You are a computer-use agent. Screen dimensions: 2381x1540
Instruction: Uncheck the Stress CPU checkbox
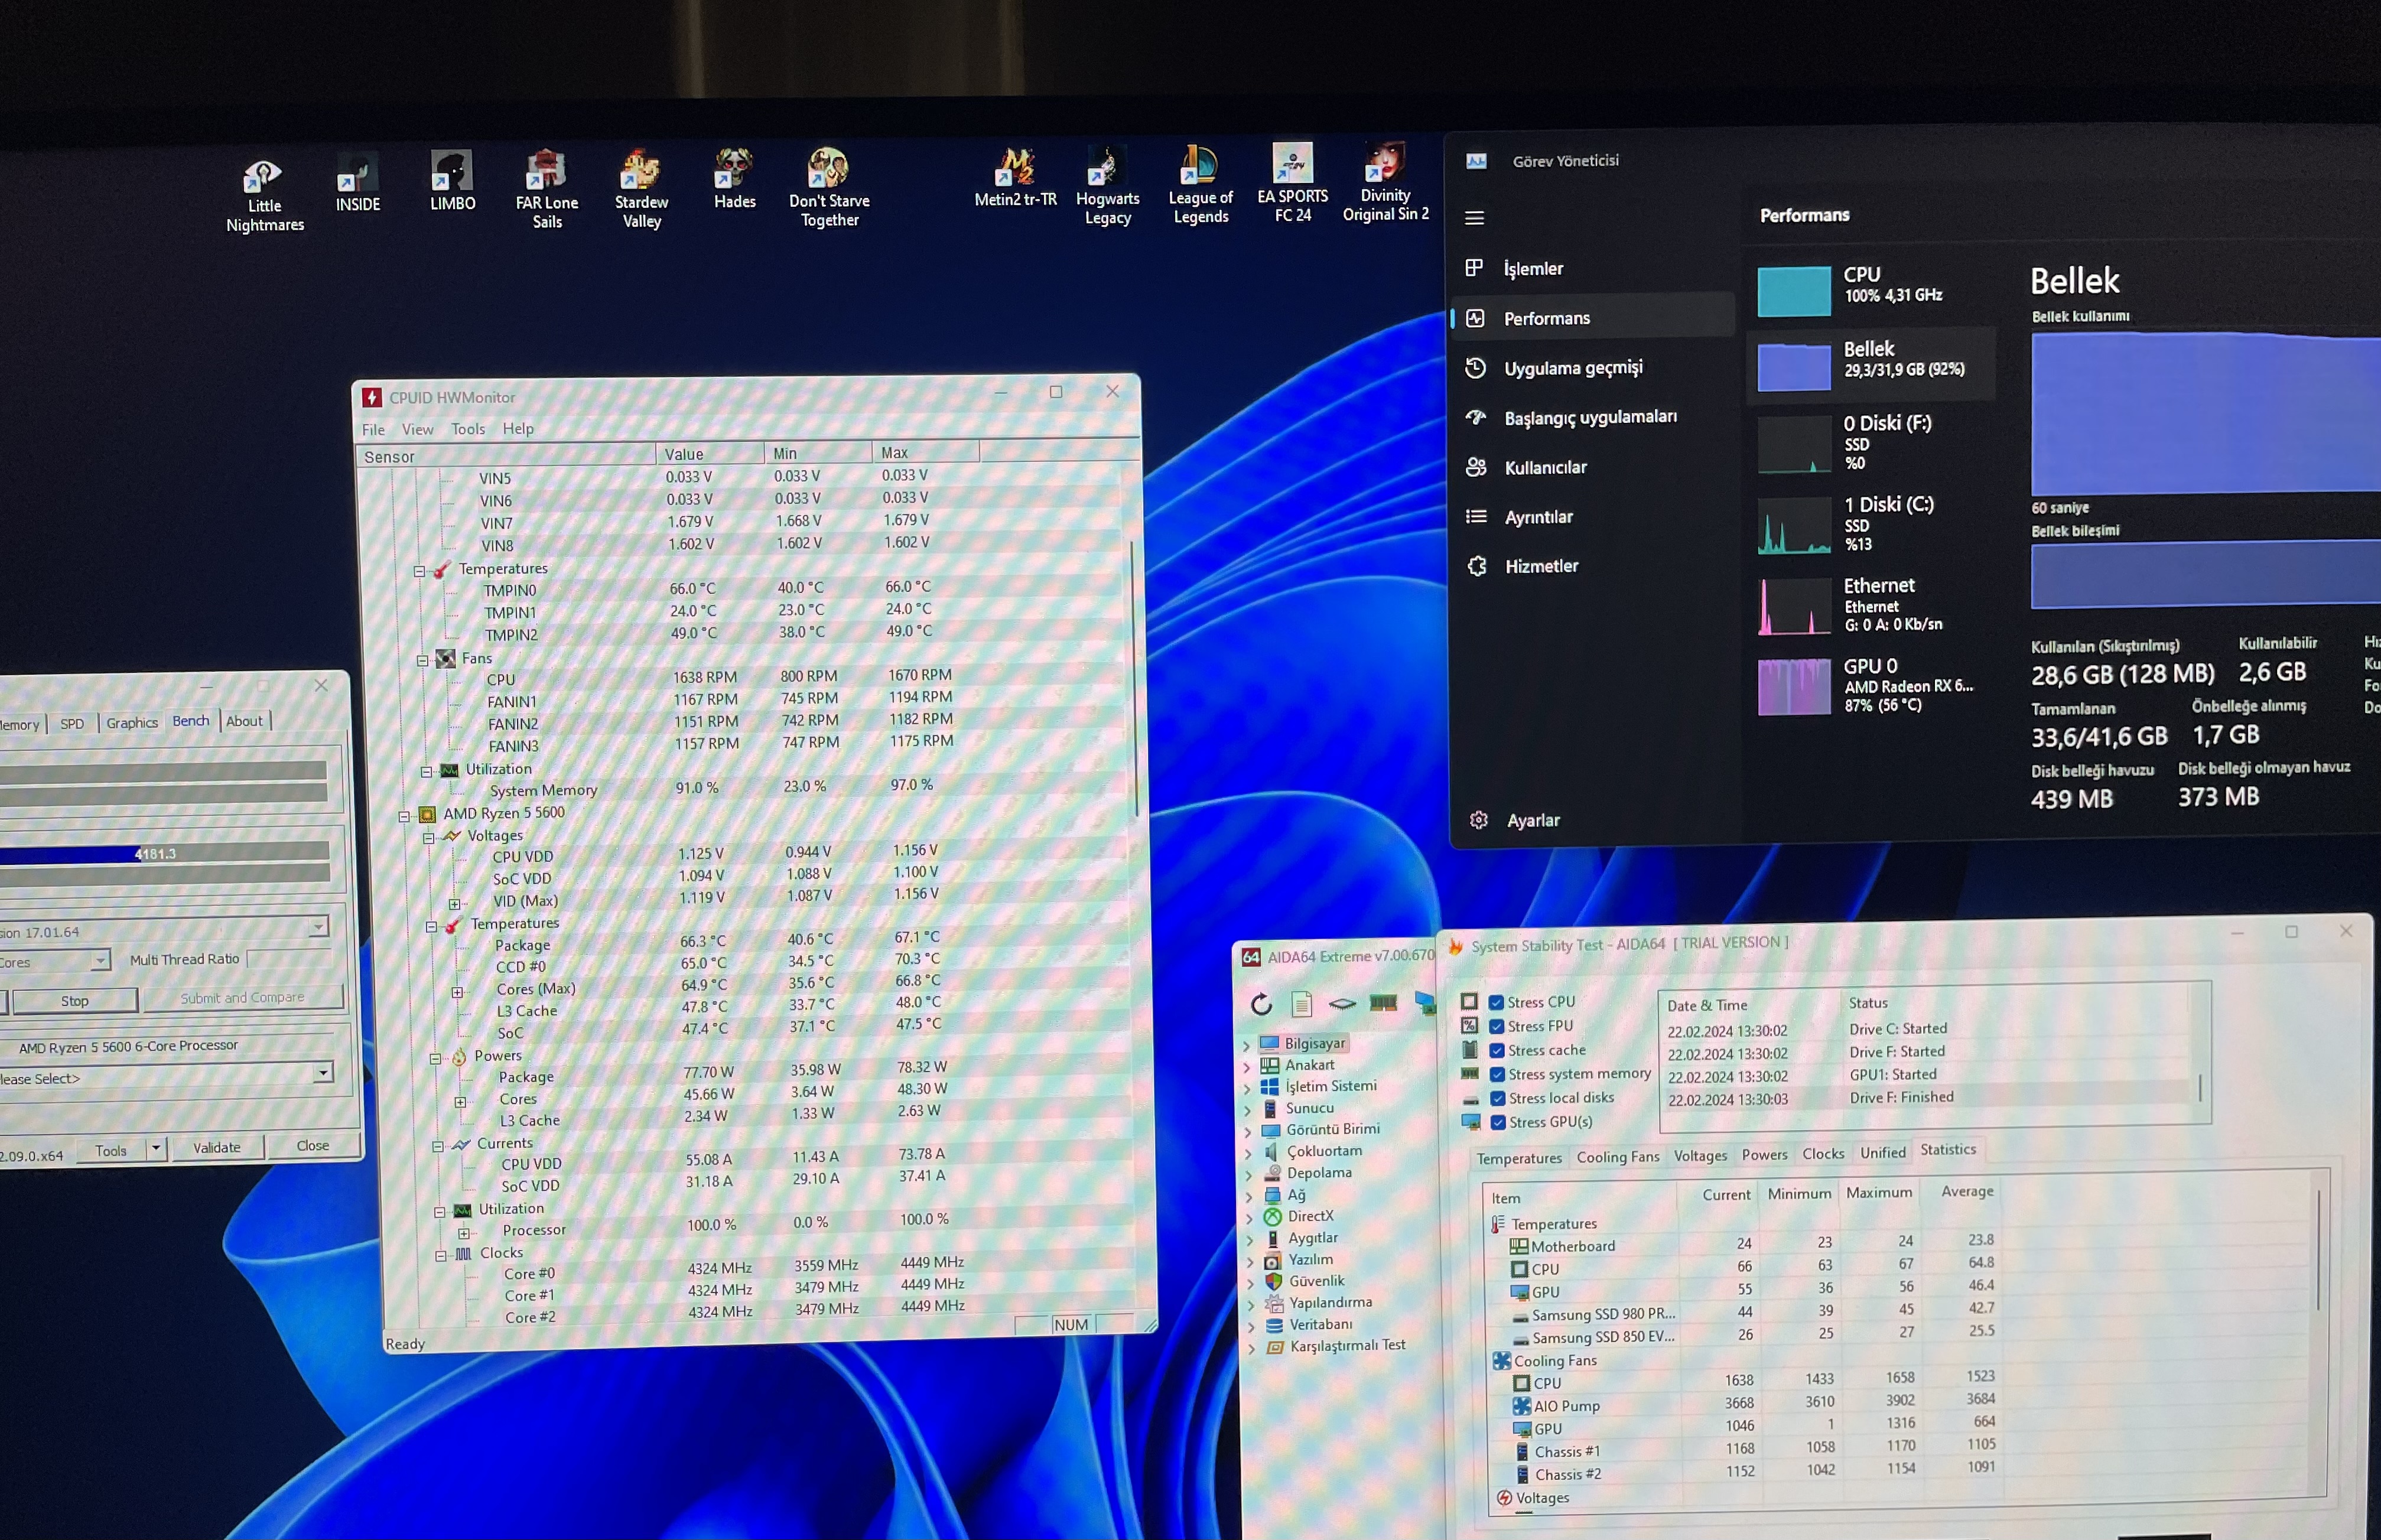pos(1496,1002)
